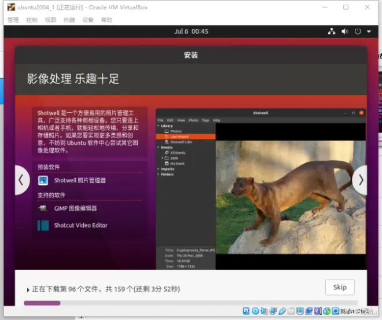Click the VirtualBox display status icon

click(300, 311)
